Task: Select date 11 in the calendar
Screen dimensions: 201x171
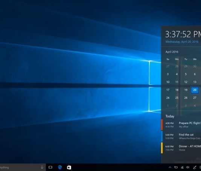Action: tap(177, 82)
